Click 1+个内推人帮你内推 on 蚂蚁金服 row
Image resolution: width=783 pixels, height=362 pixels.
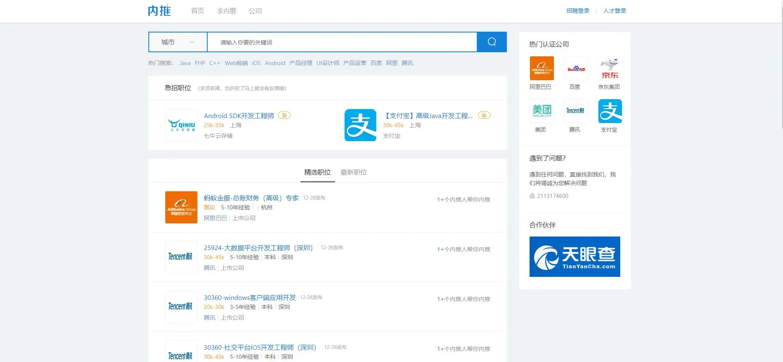(x=464, y=200)
